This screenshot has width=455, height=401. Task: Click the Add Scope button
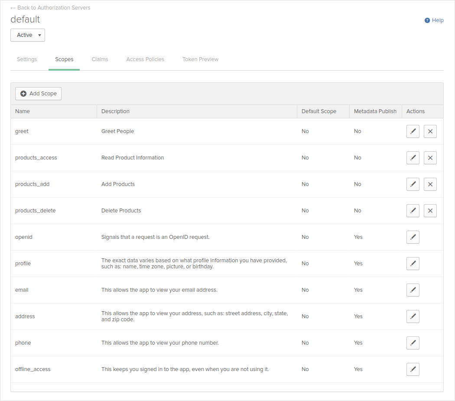(x=38, y=94)
